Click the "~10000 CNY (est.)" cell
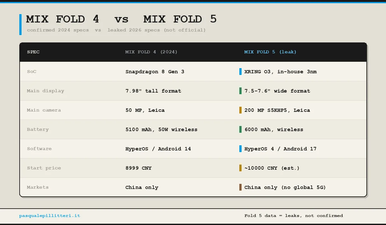Image resolution: width=386 pixels, height=225 pixels. tap(272, 168)
